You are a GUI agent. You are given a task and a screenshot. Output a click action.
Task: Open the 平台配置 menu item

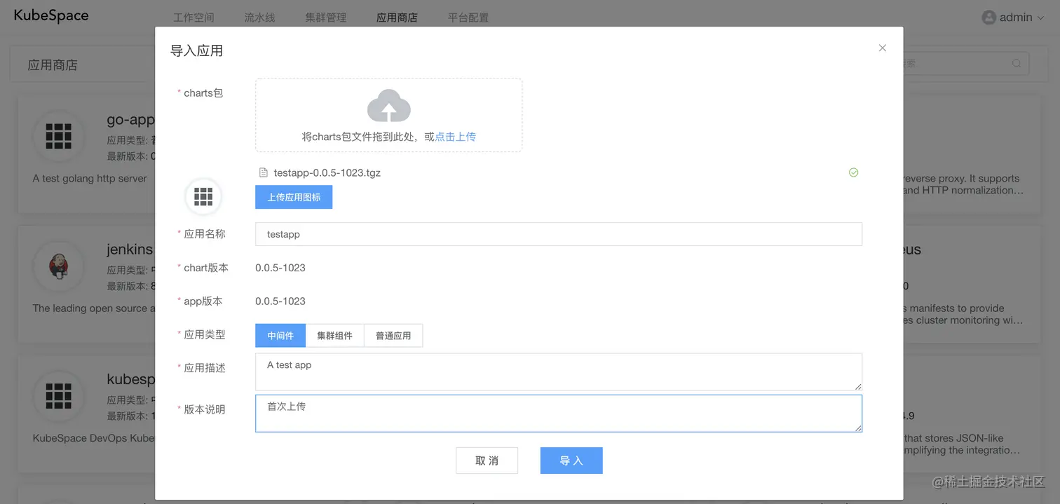[x=468, y=17]
